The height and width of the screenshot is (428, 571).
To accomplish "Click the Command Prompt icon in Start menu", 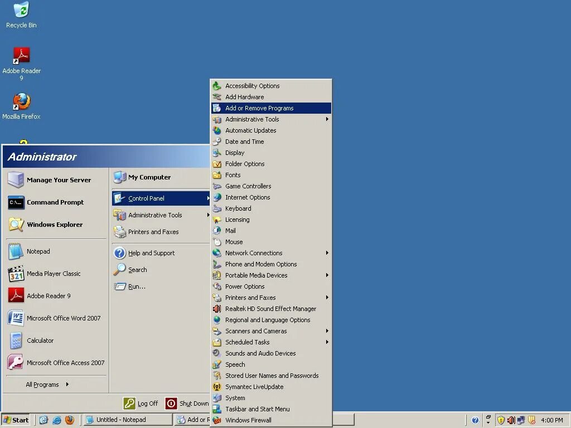I will pyautogui.click(x=16, y=202).
